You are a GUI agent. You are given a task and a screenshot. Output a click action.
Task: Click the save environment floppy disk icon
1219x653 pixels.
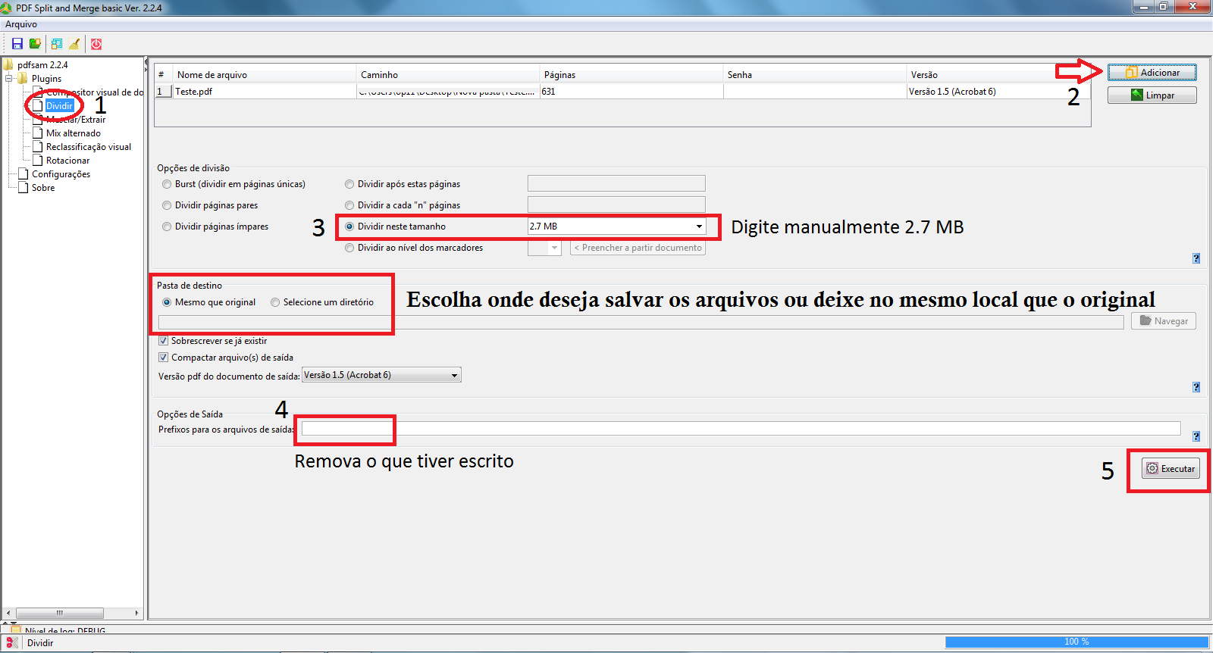point(17,44)
